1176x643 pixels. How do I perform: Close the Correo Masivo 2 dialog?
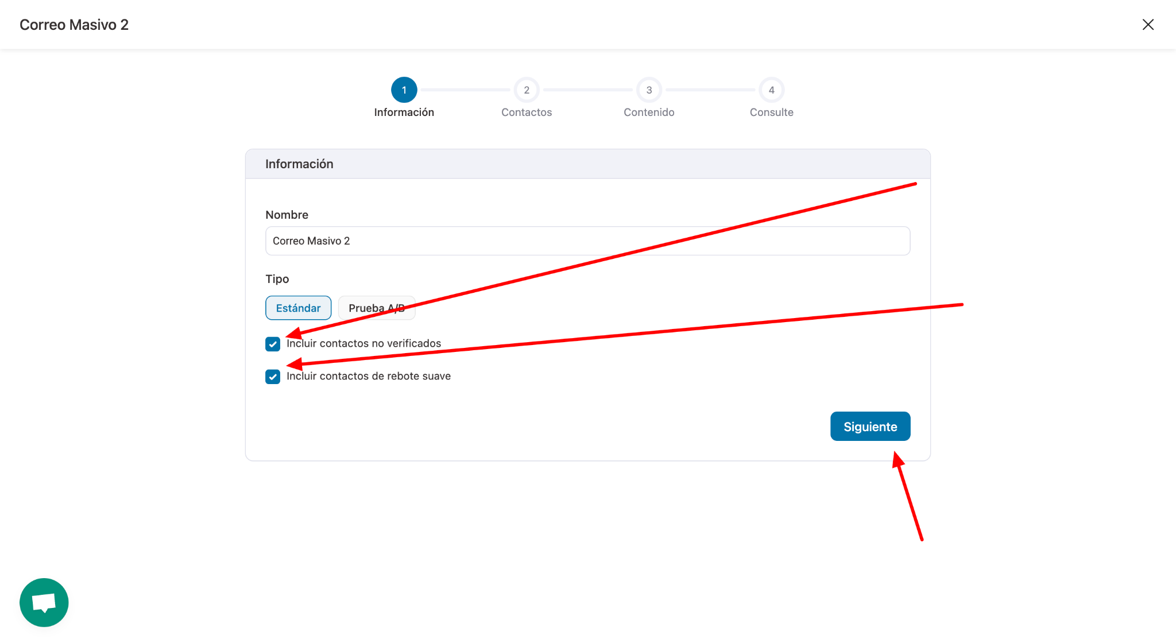(1148, 25)
